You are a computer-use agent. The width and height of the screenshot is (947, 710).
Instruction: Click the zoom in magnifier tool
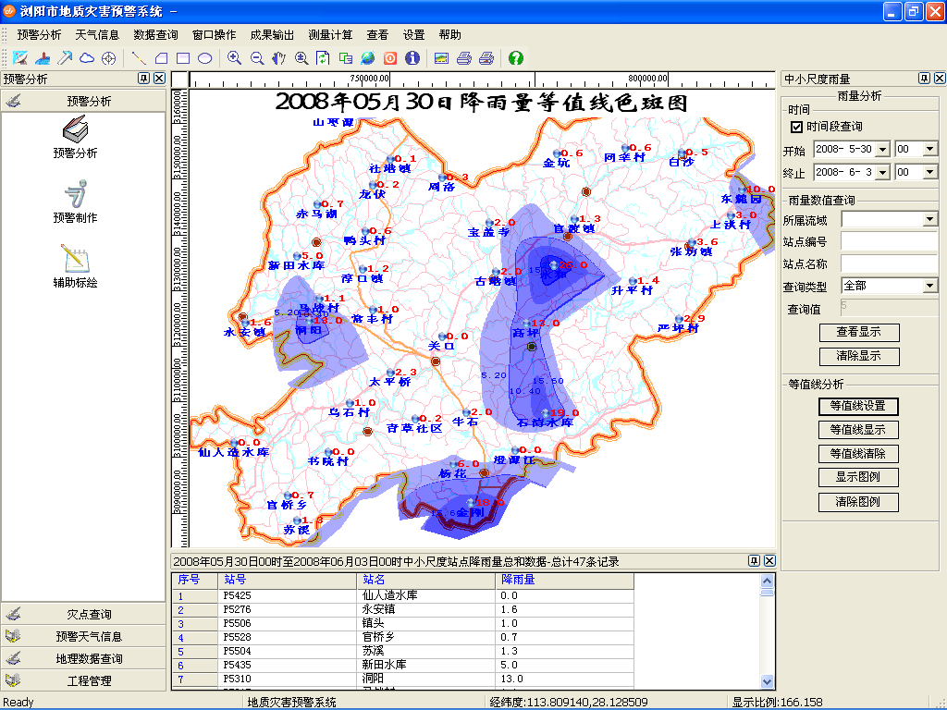235,58
